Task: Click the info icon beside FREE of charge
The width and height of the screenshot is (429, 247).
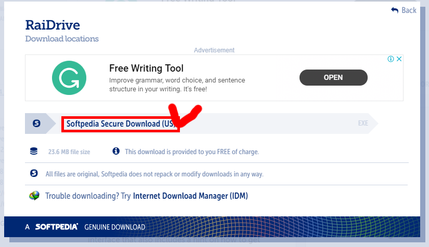Action: (x=116, y=151)
